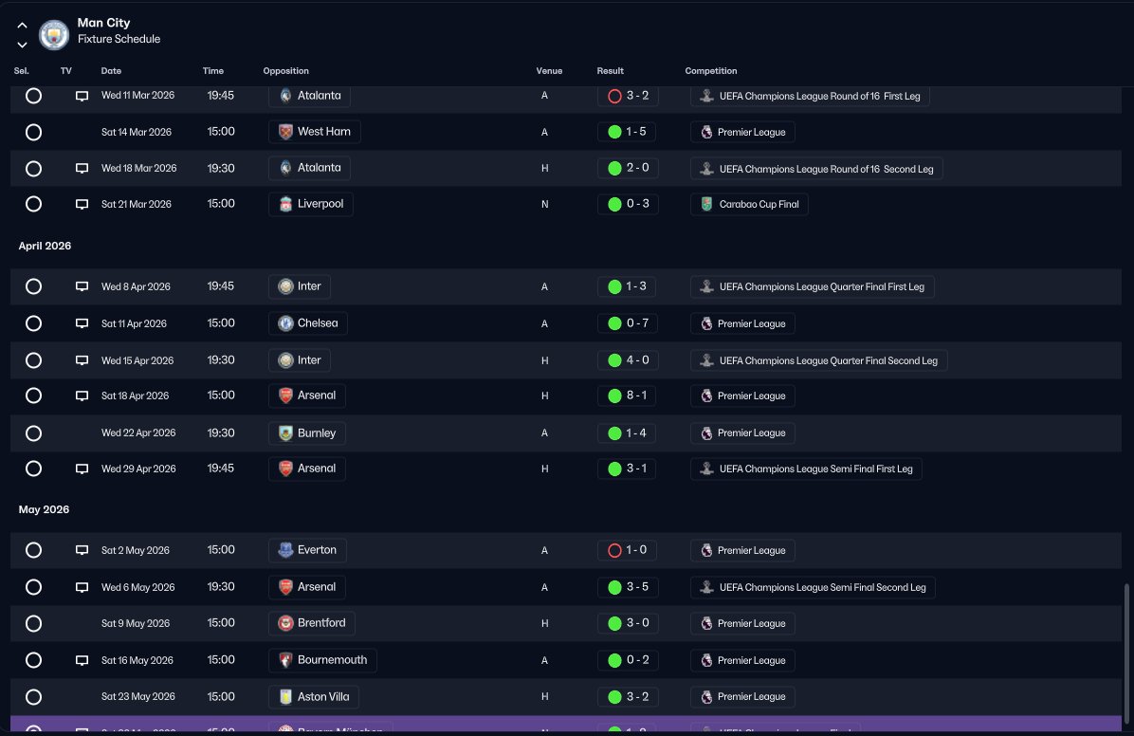
Task: Click the date Sat 9 May 2026
Action: point(136,623)
